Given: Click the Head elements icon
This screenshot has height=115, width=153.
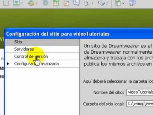Looking at the screenshot, I should pos(87,3).
